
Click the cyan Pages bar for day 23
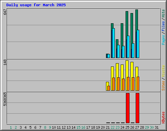tap(118, 51)
